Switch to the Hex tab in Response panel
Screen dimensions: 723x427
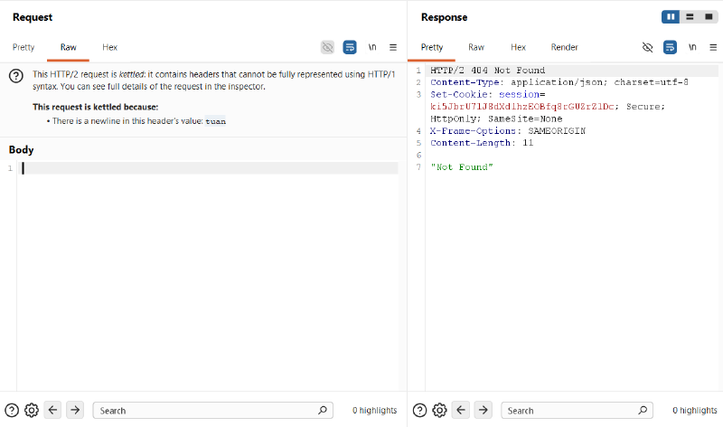(518, 47)
